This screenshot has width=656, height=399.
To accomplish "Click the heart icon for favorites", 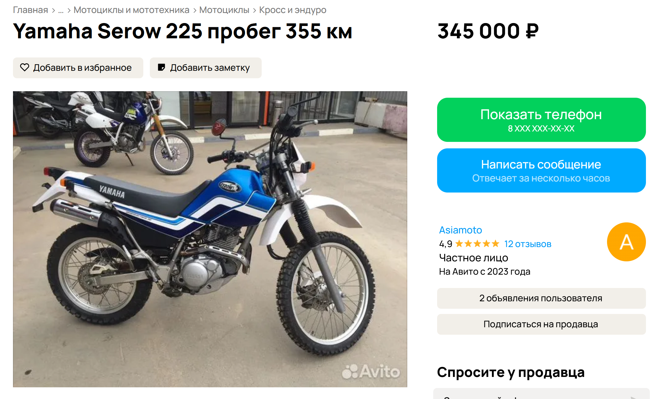I will tap(25, 68).
